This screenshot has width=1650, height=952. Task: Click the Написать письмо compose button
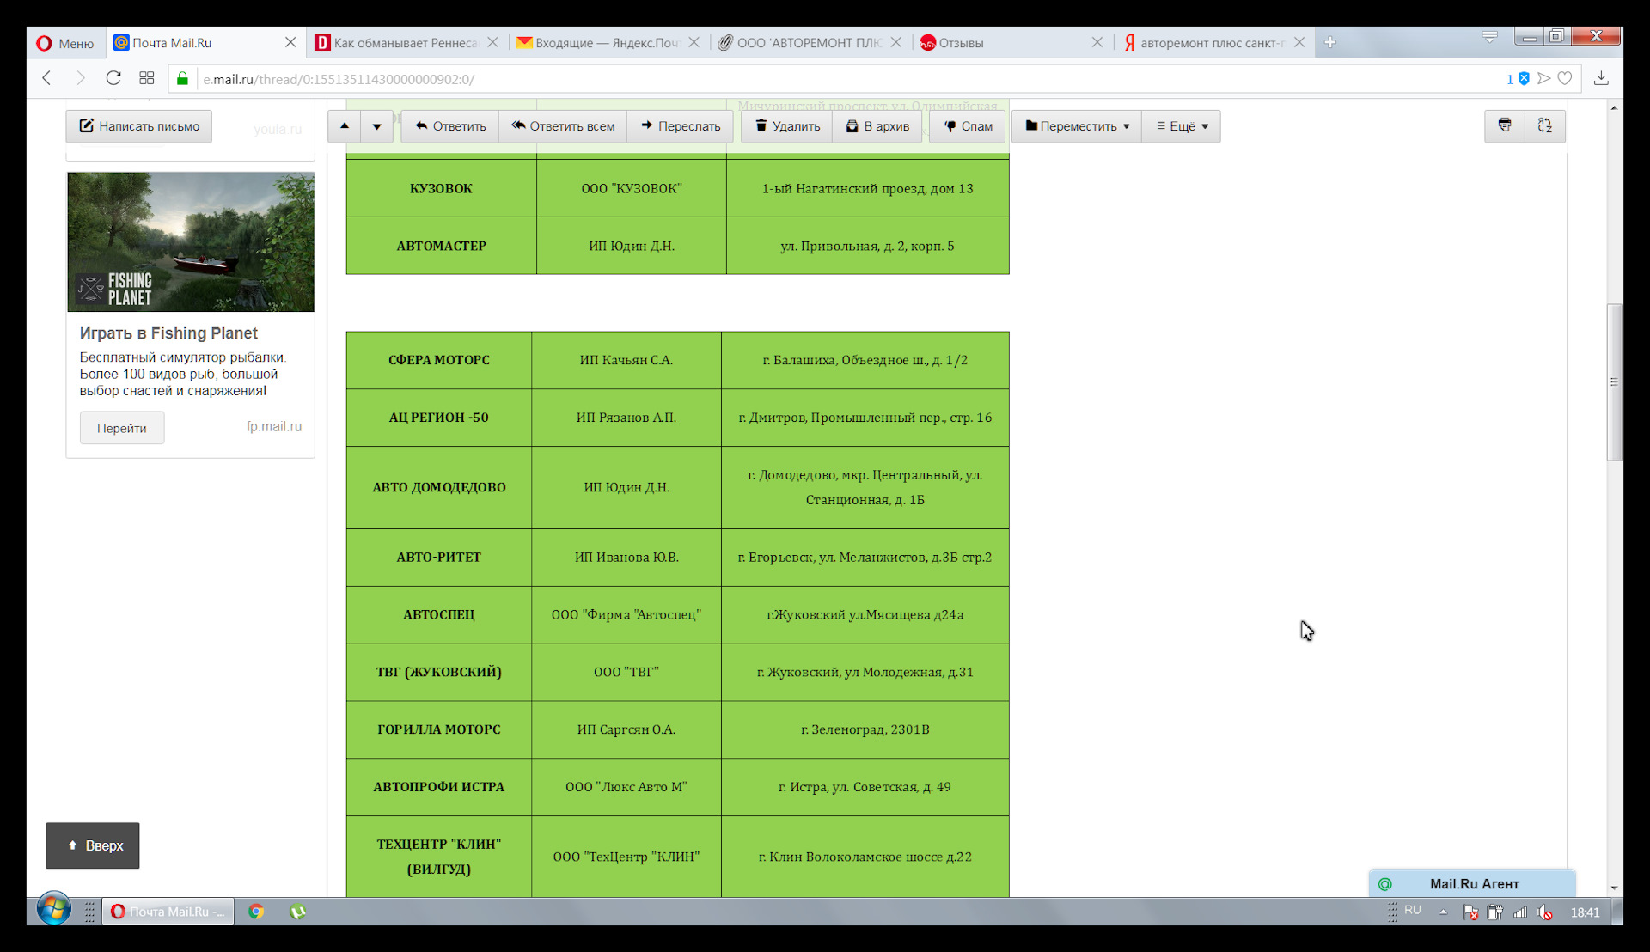[139, 126]
